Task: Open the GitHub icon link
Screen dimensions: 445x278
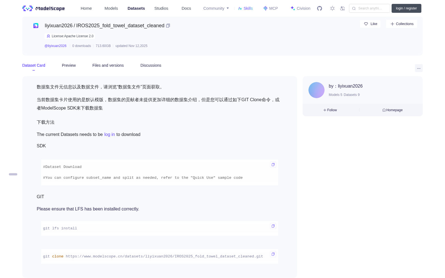Action: [320, 8]
